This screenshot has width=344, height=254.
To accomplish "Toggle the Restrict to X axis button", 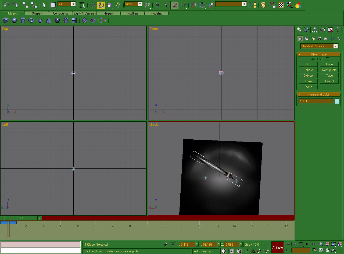I will (158, 5).
